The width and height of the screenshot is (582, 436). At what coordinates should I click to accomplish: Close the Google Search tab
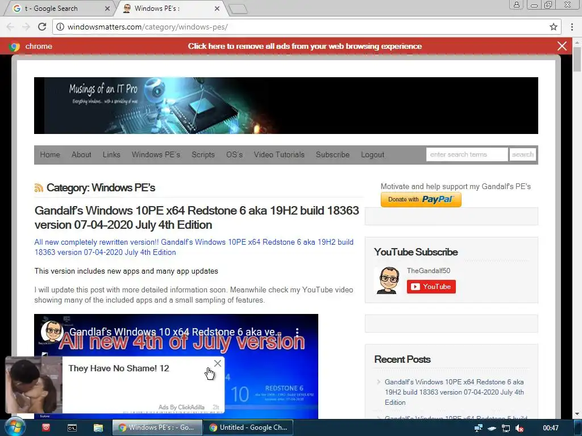107,8
